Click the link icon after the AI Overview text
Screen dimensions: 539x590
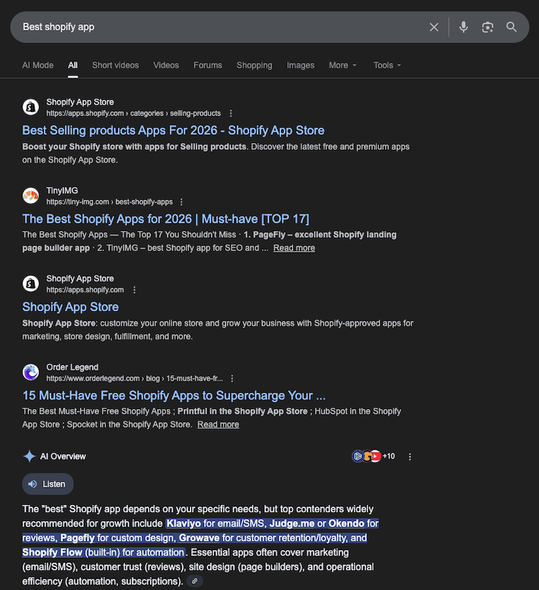coord(194,581)
